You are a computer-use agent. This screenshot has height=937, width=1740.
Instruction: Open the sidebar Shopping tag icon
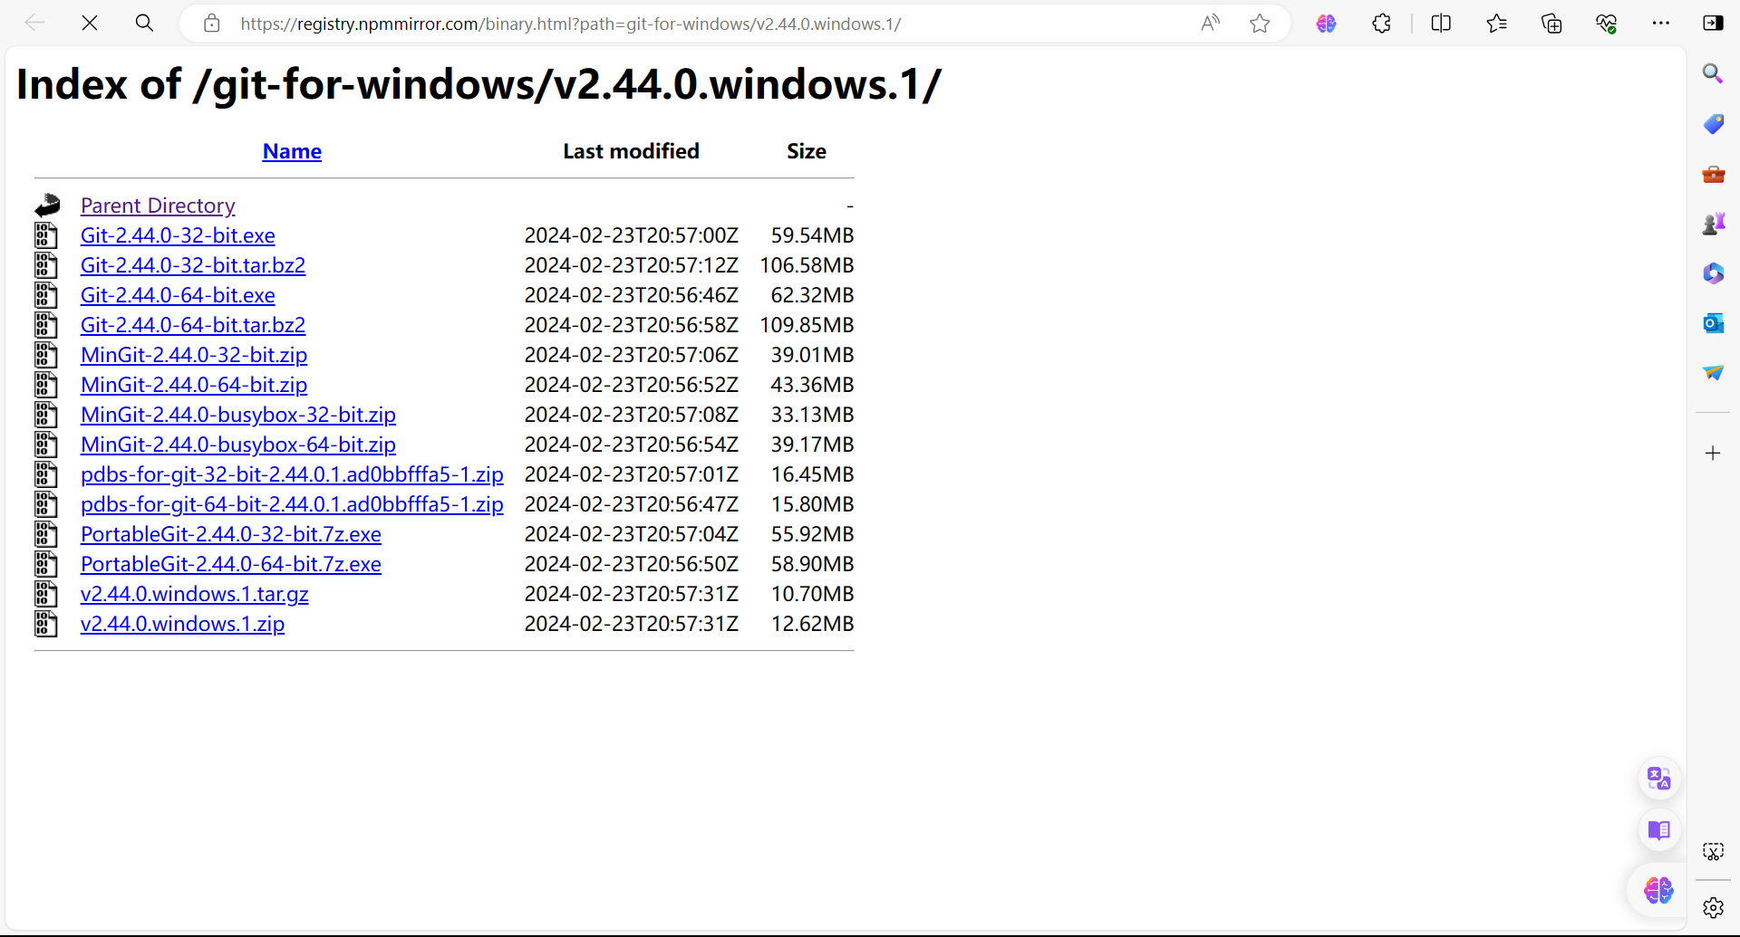point(1713,124)
